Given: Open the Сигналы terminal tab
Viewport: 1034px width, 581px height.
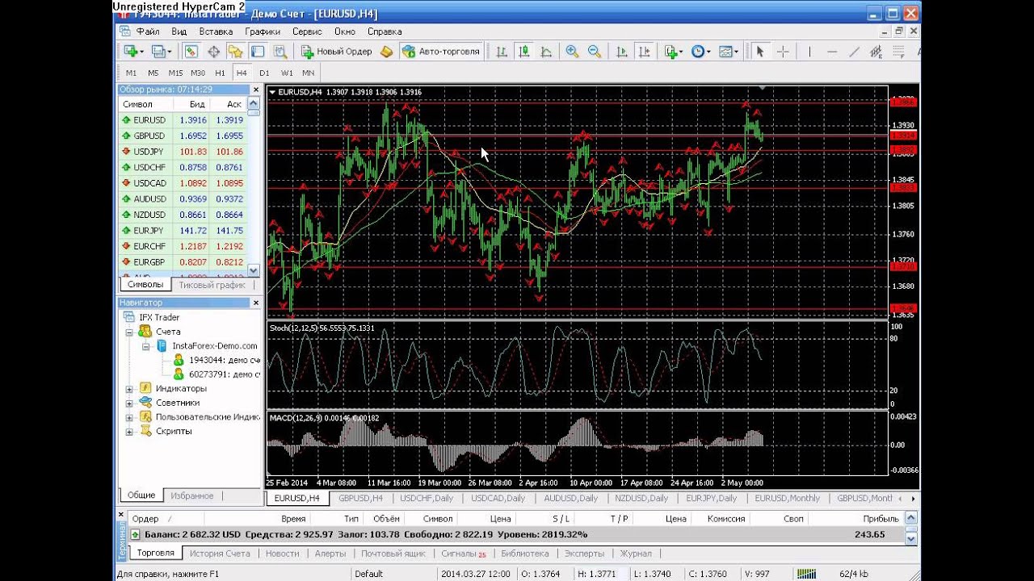Looking at the screenshot, I should (x=464, y=554).
